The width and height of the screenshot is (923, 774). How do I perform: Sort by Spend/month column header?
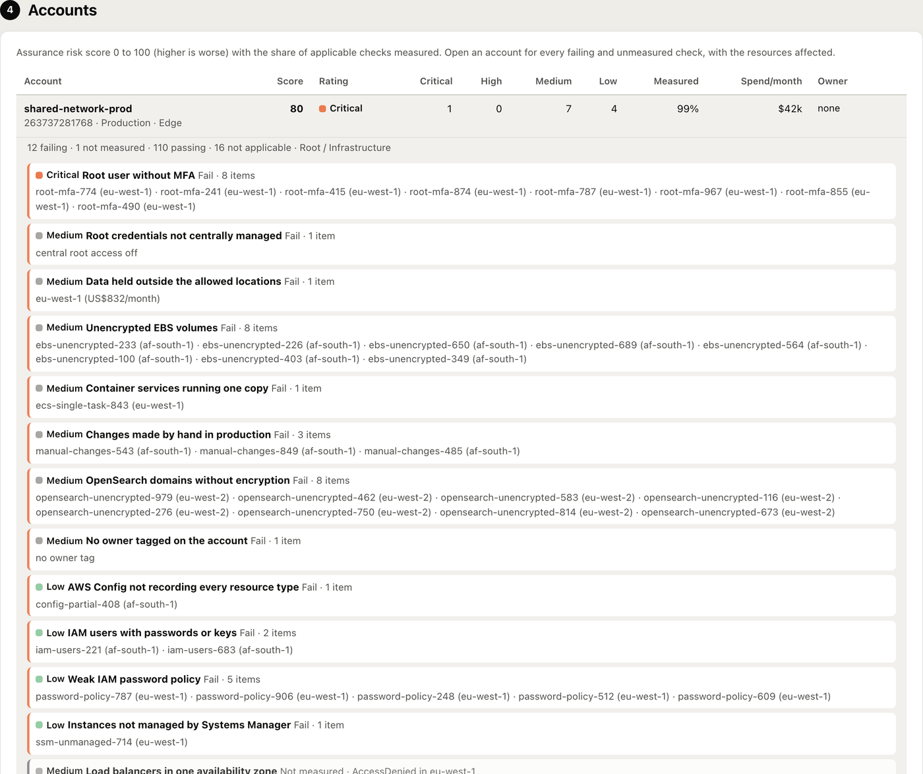pos(771,81)
